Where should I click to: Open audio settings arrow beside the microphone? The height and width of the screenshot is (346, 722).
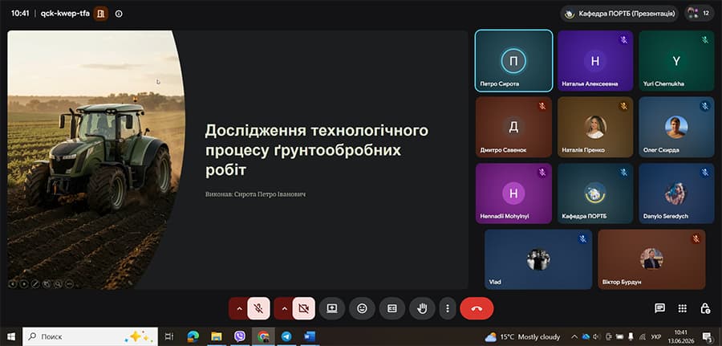pos(238,309)
